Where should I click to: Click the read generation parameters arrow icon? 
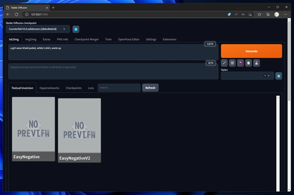[224, 63]
